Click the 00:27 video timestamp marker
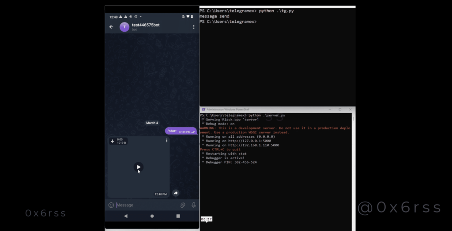Screen dimensions: 452x231 pyautogui.click(x=207, y=219)
